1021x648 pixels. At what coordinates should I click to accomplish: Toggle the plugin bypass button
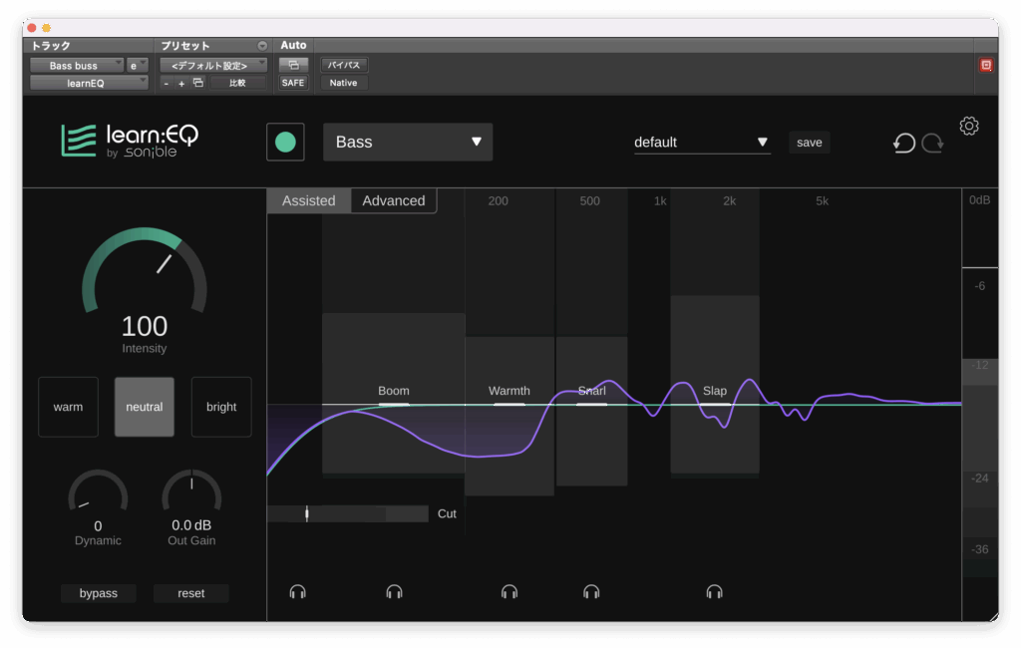pyautogui.click(x=99, y=593)
